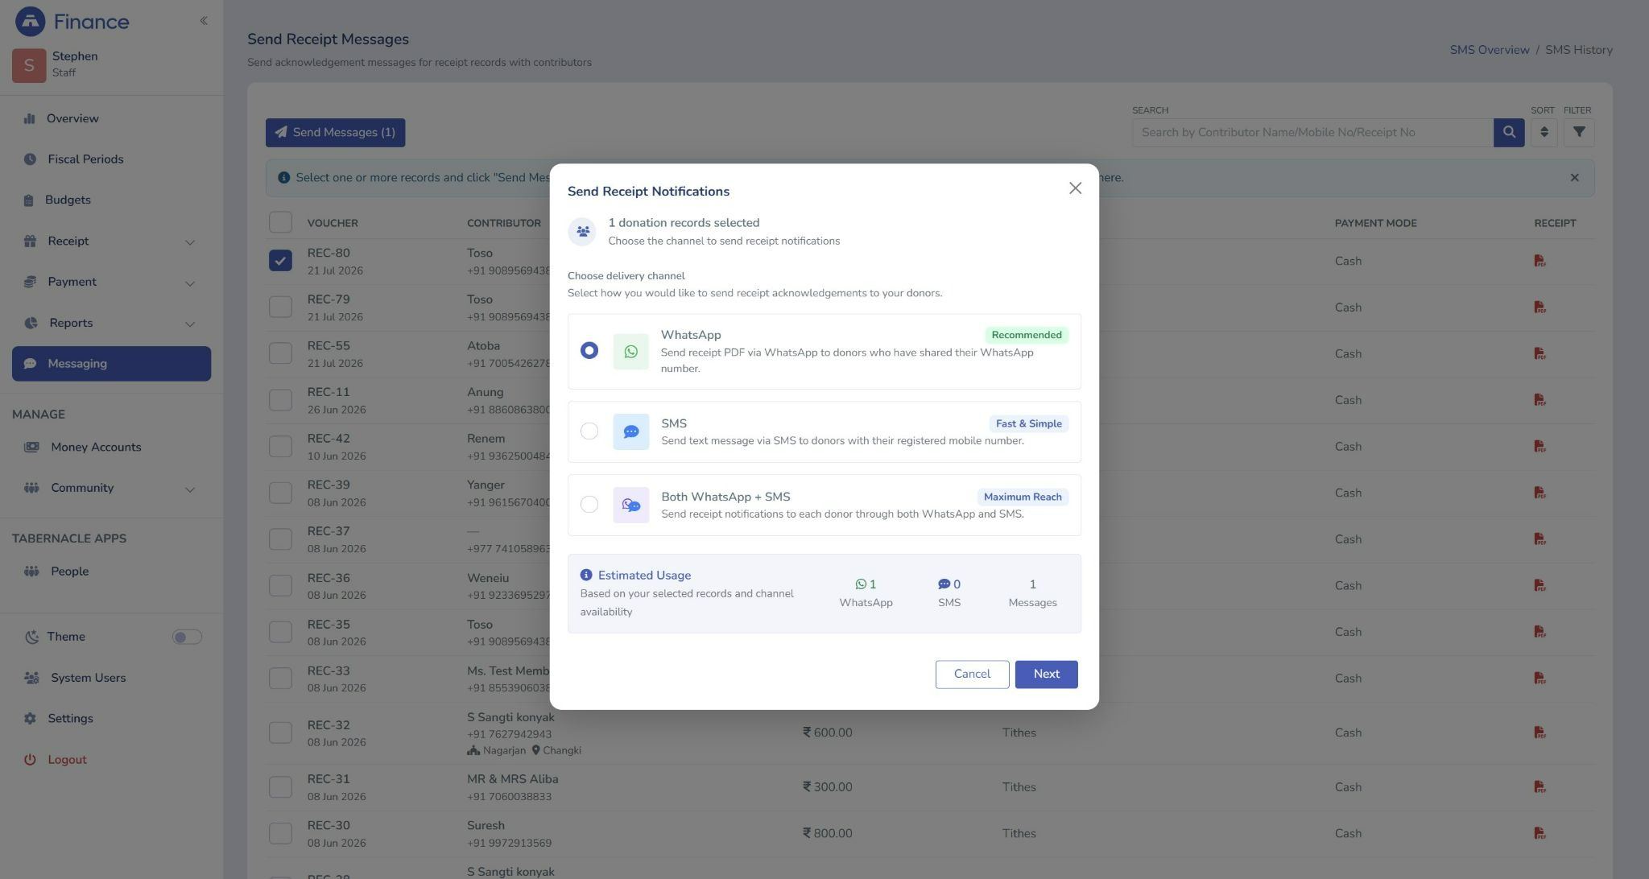
Task: Dismiss the info banner with X icon
Action: click(x=1574, y=178)
